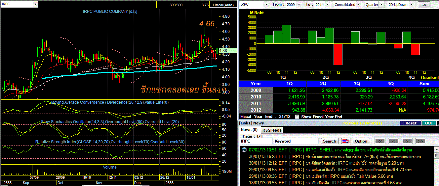Screen dimensions: 439x186
Task: Open the To year 2014 dropdown
Action: pos(328,5)
